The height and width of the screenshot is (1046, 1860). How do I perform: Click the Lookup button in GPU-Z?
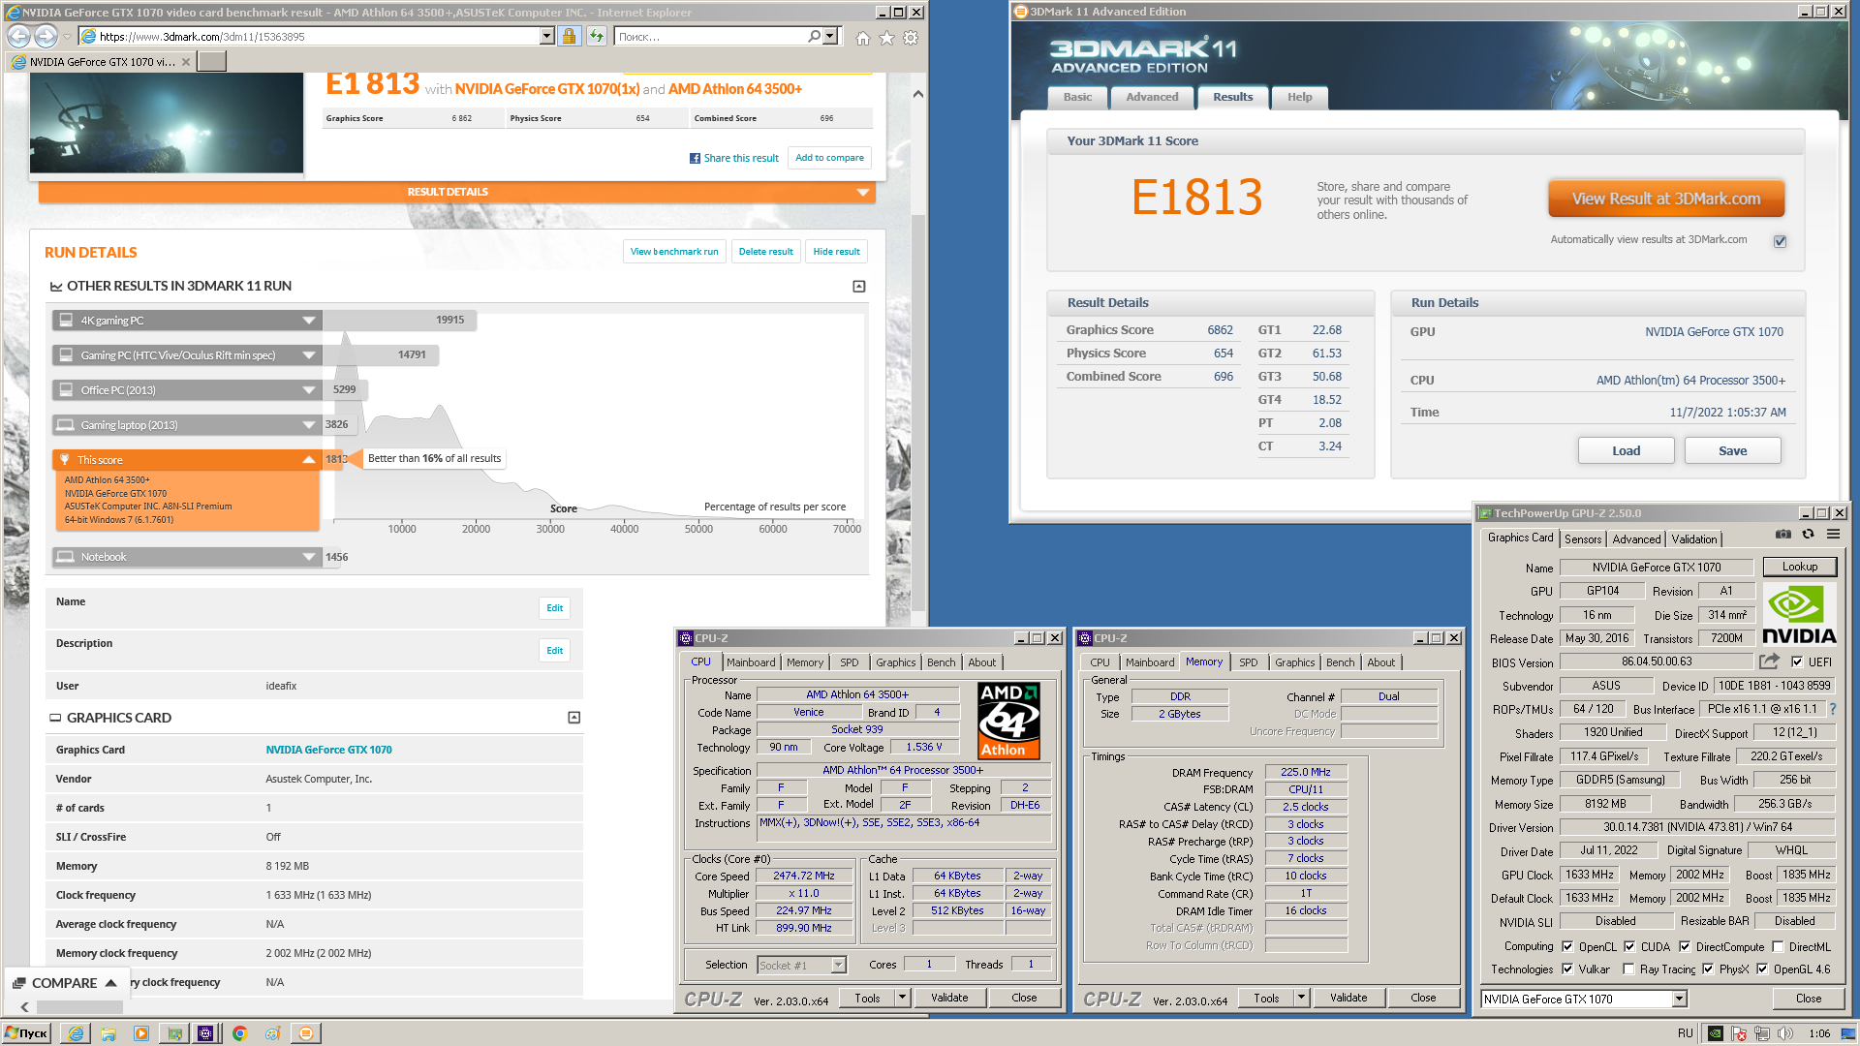click(x=1799, y=567)
